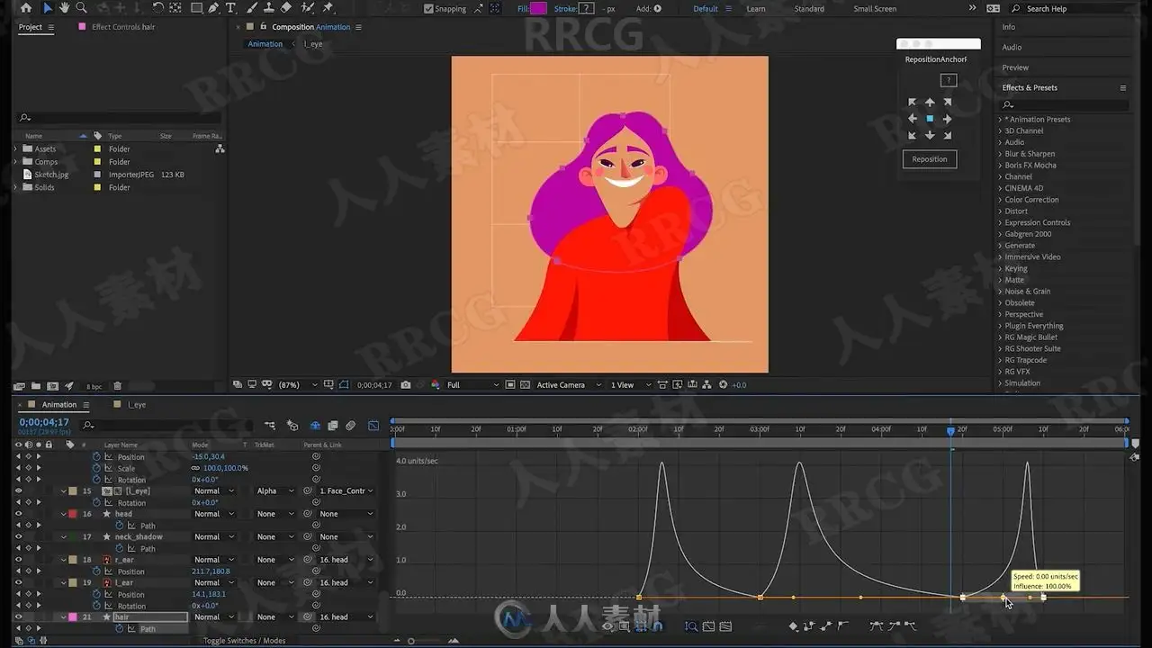The width and height of the screenshot is (1152, 648).
Task: Activate the Puppet Pin tool
Action: click(328, 8)
